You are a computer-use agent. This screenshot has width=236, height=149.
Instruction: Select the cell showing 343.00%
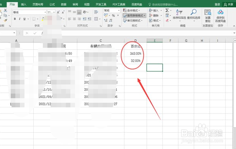(135, 53)
